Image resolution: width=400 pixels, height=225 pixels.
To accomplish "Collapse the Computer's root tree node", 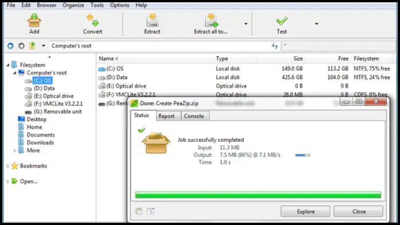I will click(15, 73).
